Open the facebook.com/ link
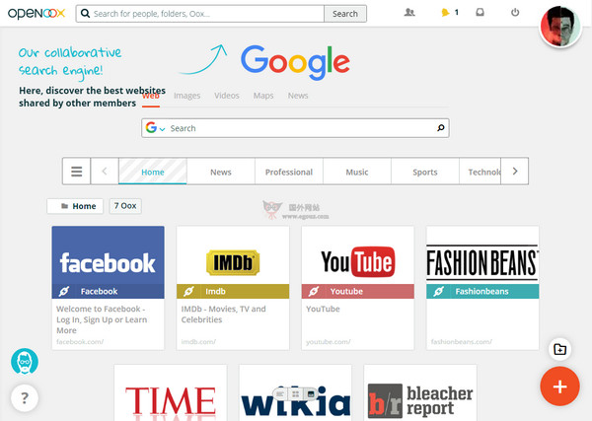 pyautogui.click(x=80, y=342)
